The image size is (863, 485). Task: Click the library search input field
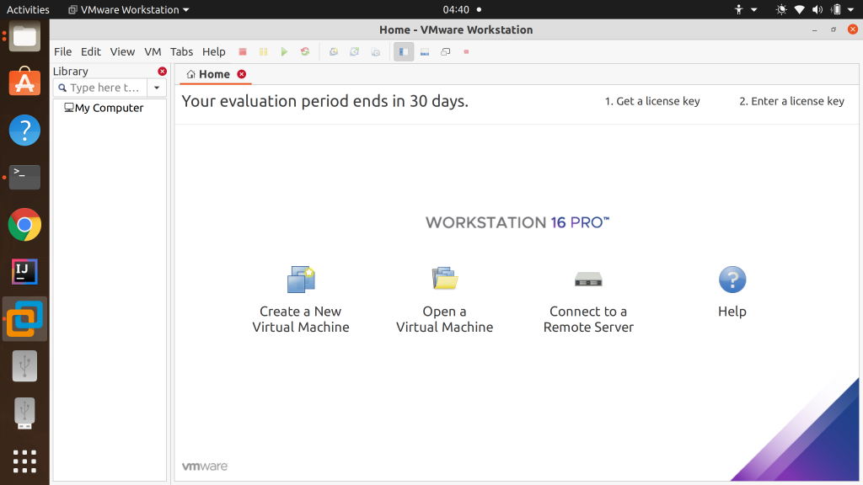pyautogui.click(x=104, y=88)
